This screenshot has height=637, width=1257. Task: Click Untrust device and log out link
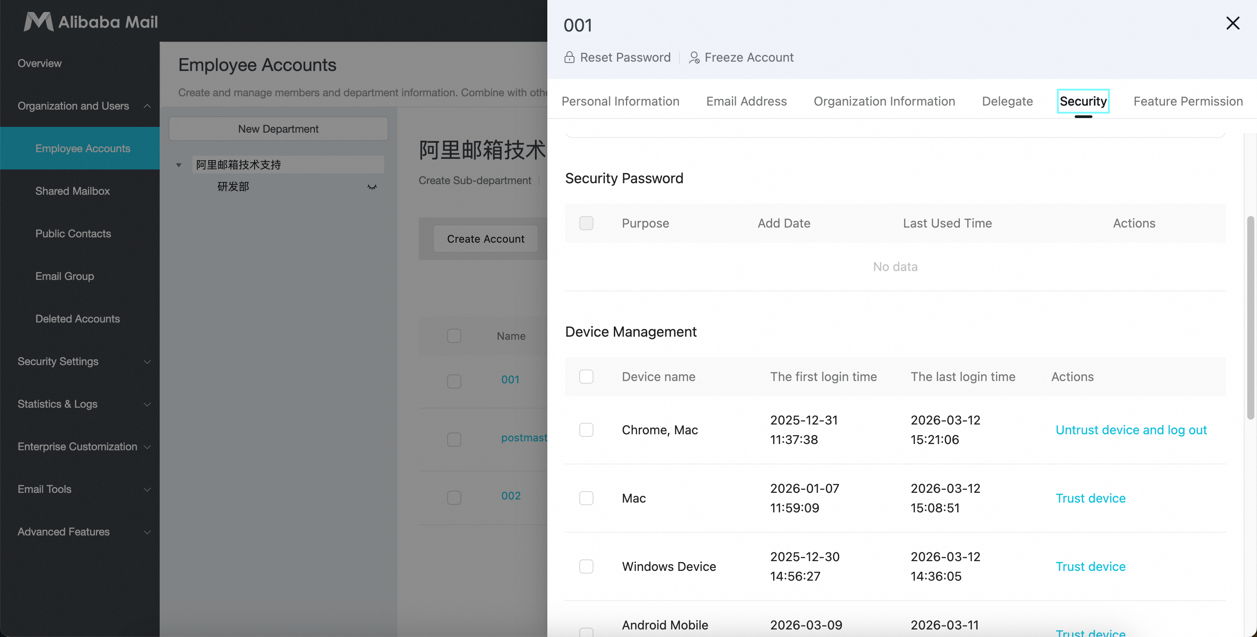pyautogui.click(x=1131, y=430)
